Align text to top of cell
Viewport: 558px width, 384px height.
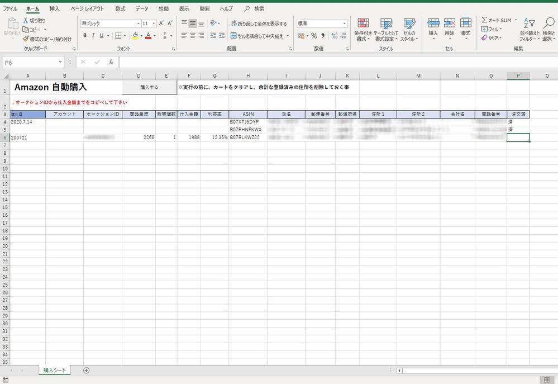pyautogui.click(x=184, y=23)
